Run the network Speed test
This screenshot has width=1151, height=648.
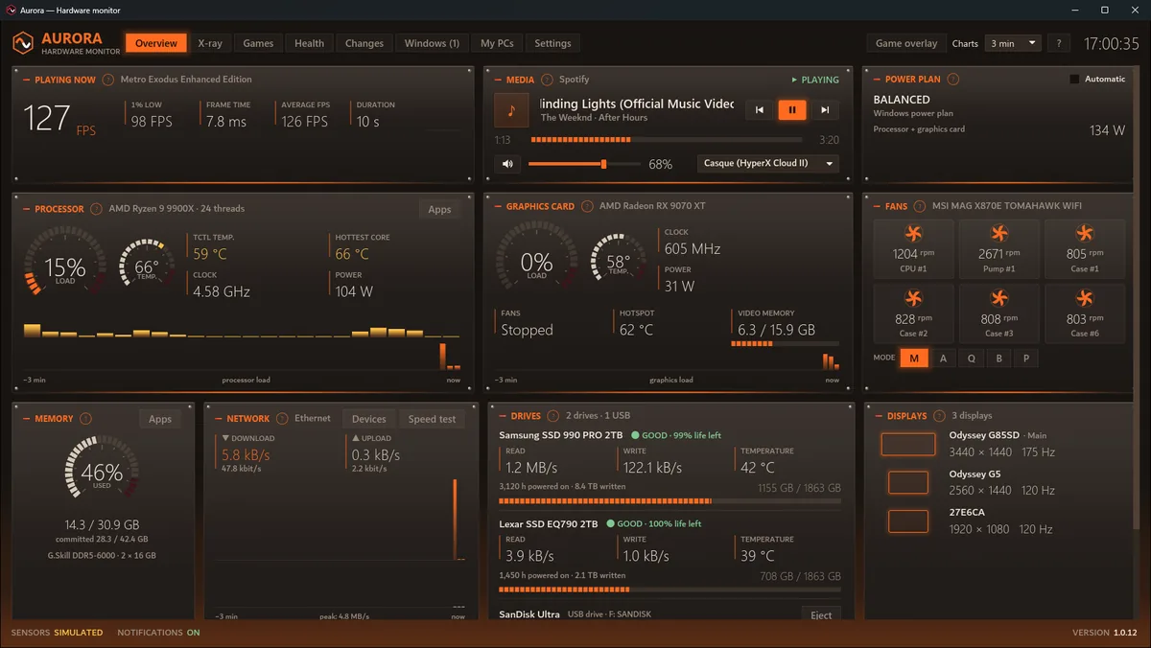pyautogui.click(x=433, y=419)
